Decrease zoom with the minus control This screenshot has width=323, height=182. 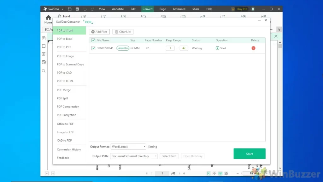(x=237, y=173)
